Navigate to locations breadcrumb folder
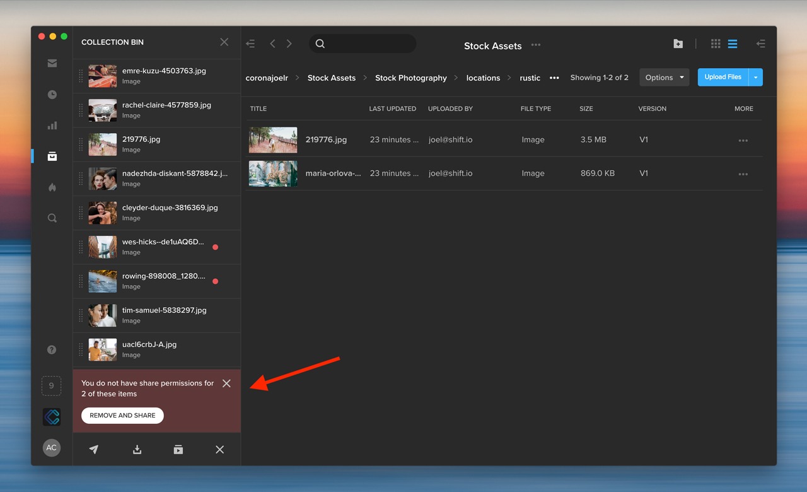This screenshot has height=492, width=807. (x=483, y=78)
